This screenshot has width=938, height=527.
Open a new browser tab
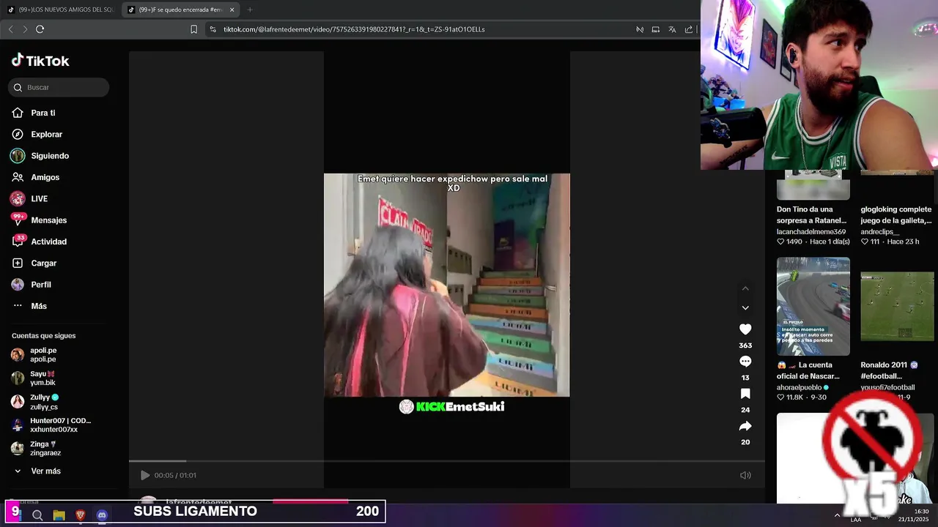click(x=250, y=10)
